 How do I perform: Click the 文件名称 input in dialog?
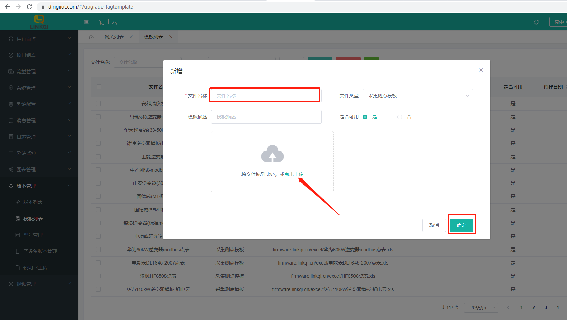[x=265, y=96]
